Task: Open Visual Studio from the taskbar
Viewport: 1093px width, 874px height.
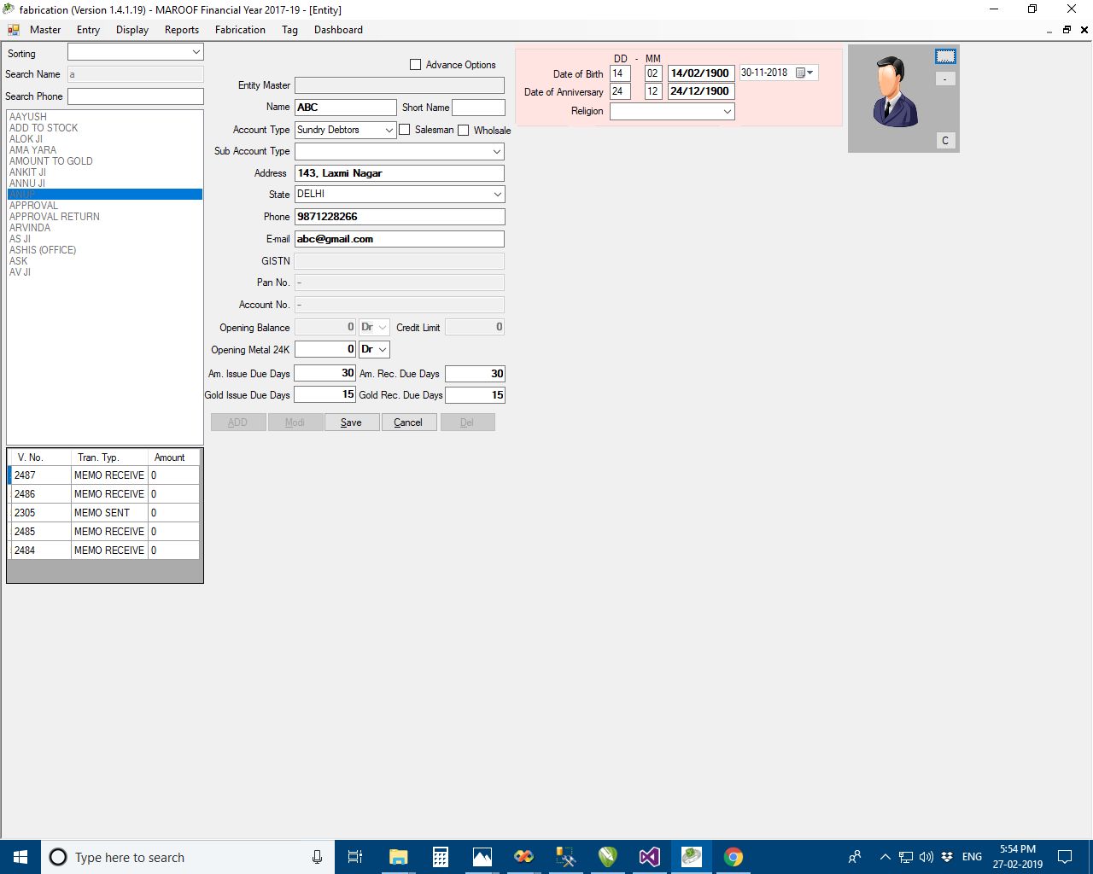Action: pyautogui.click(x=649, y=857)
